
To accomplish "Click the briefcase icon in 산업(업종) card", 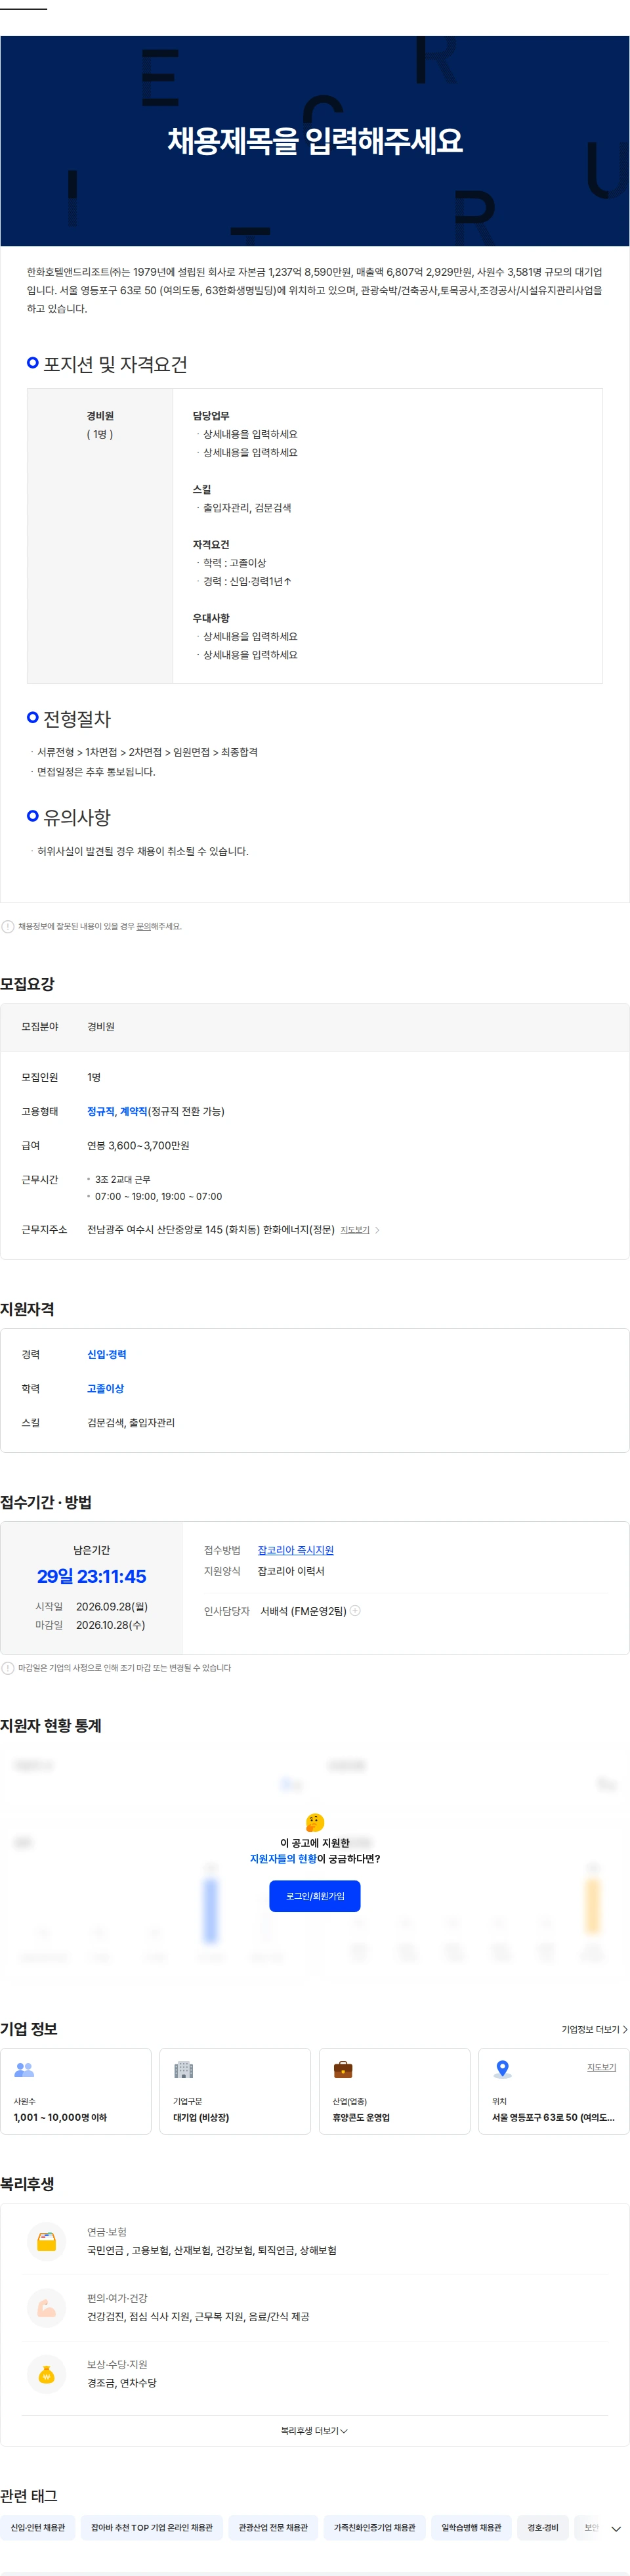I will tap(343, 2070).
